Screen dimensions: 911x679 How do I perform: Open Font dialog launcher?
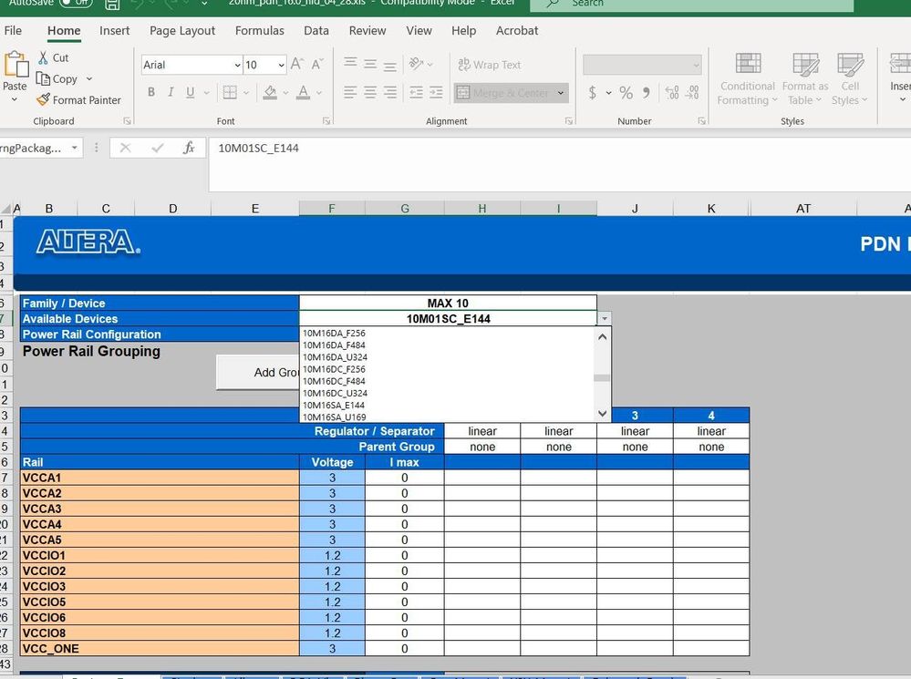[326, 121]
